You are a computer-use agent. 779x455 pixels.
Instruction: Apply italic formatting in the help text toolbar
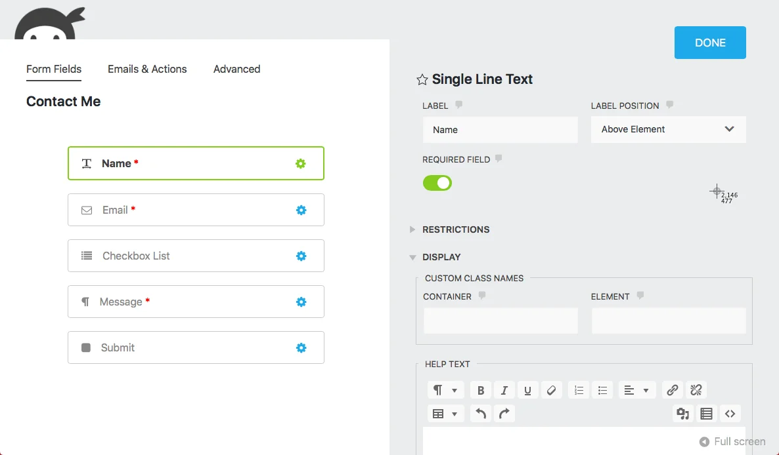tap(504, 389)
